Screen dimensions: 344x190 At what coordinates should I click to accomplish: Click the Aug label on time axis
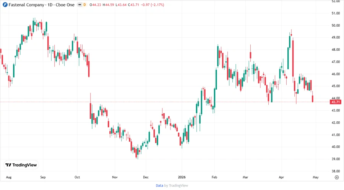point(8,177)
